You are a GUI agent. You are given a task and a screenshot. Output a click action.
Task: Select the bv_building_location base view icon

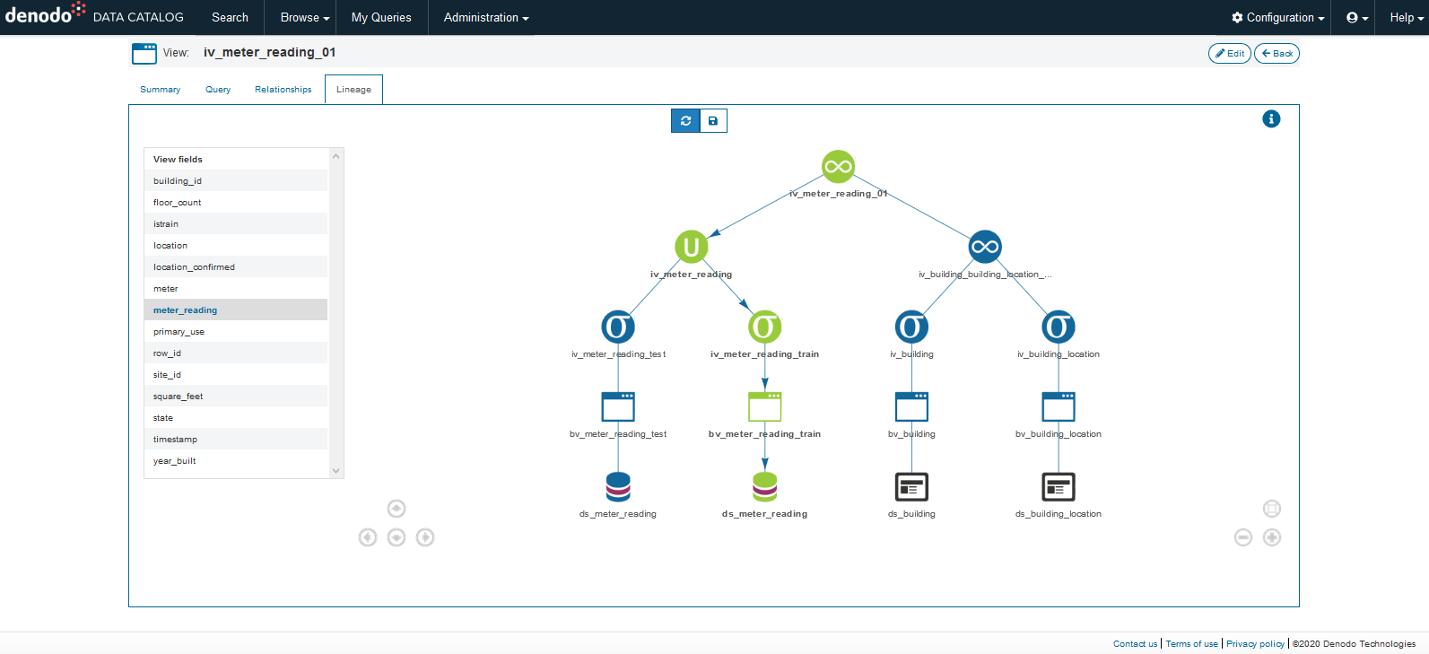1059,406
